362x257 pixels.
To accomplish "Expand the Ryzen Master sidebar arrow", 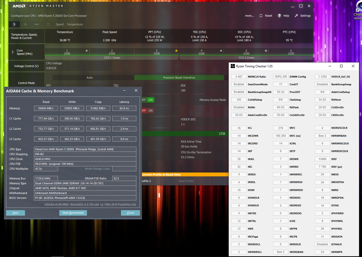I will tap(14, 24).
